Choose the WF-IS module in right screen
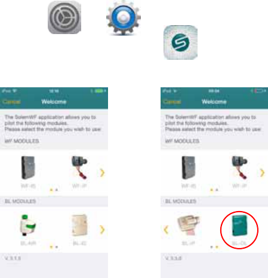Image resolution: width=268 pixels, height=278 pixels. point(189,172)
